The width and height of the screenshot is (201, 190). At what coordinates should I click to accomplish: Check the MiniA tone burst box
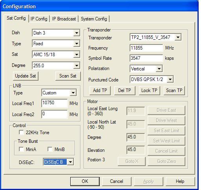21,149
